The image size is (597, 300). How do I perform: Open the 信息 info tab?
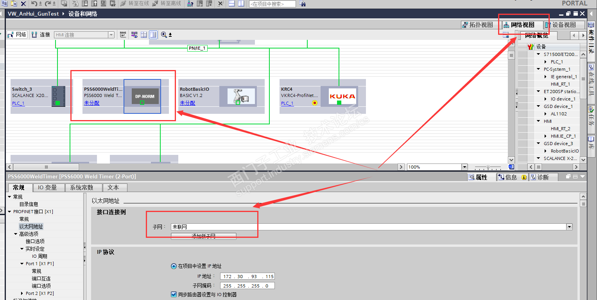coord(512,177)
